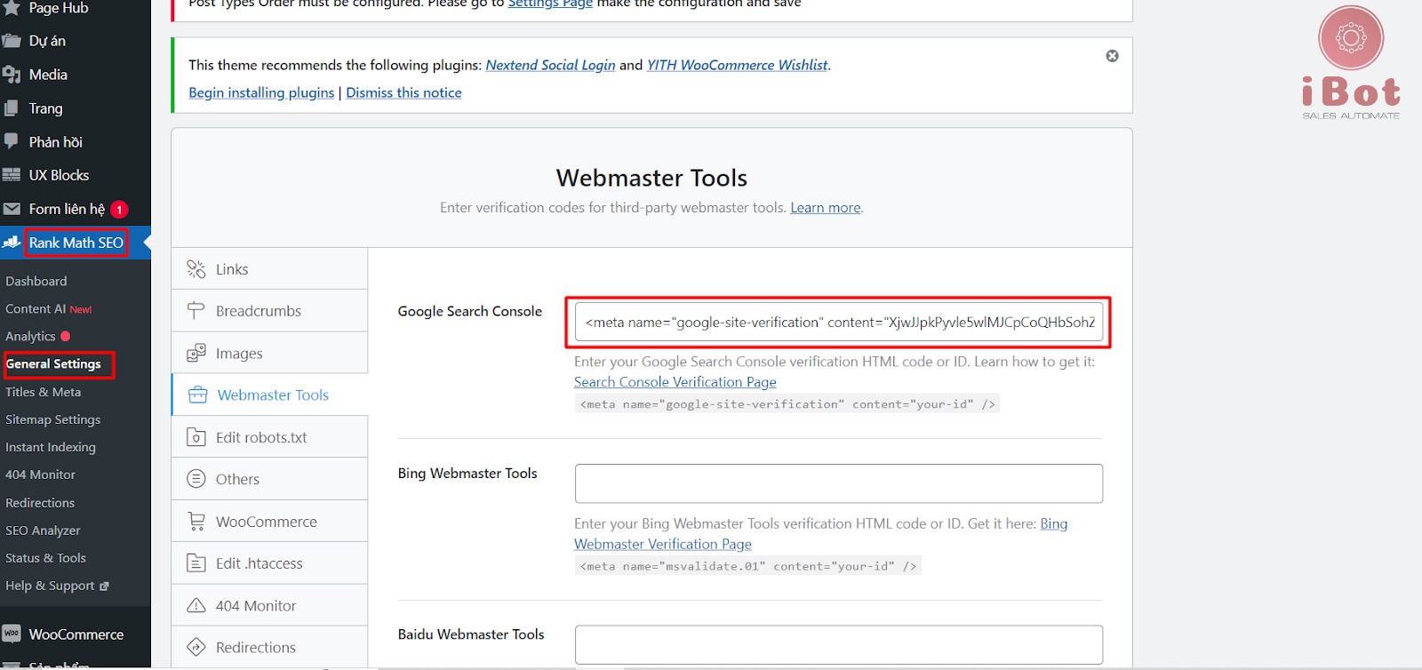Click the Images picture icon
The height and width of the screenshot is (670, 1422).
pyautogui.click(x=196, y=354)
